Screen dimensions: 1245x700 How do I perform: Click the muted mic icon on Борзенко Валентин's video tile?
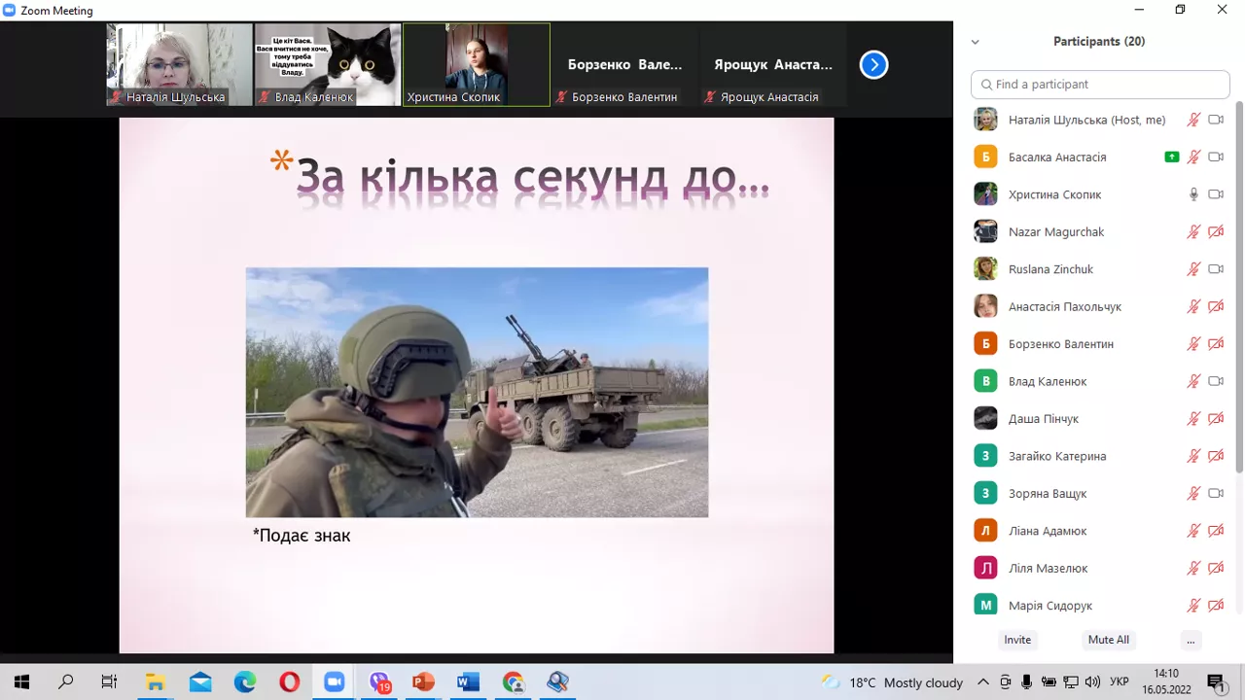click(x=561, y=97)
